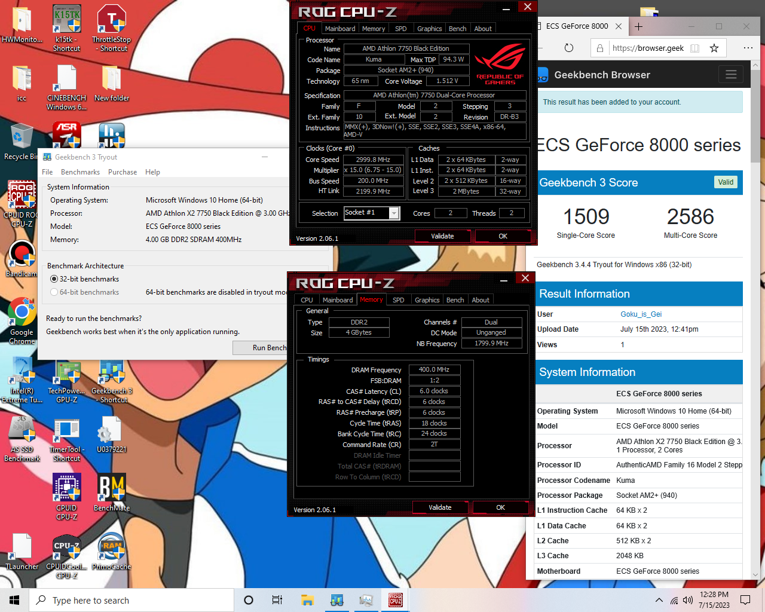
Task: Open the HWMonitor desktop icon
Action: point(22,25)
